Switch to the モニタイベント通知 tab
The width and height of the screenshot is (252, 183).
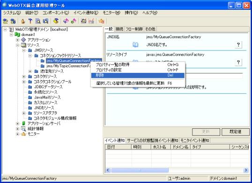point(195,141)
